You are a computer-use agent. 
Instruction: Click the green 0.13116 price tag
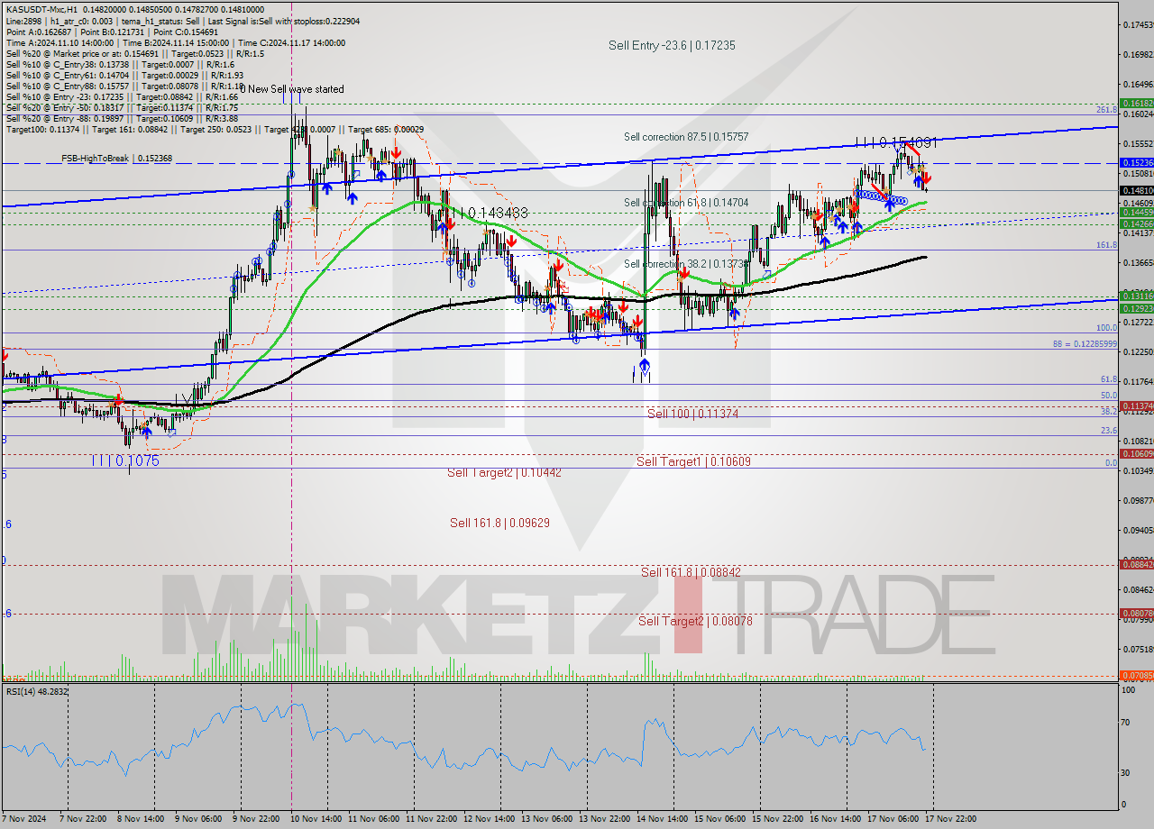point(1136,296)
